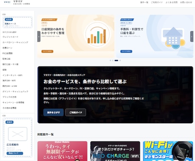Click ご利用ガイド button in dark hero banner
This screenshot has width=195, height=161.
(75, 112)
